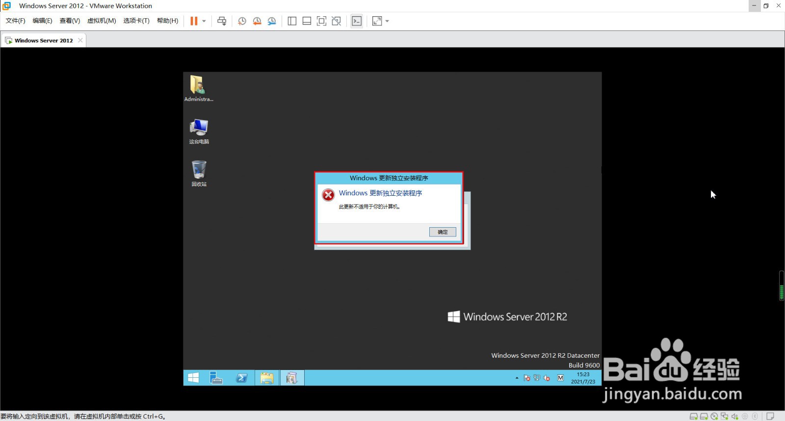Enter full screen mode from the toolbar
The width and height of the screenshot is (785, 421).
(321, 21)
